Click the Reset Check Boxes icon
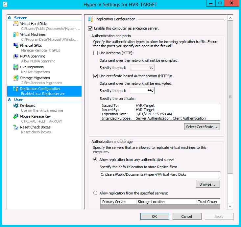This screenshot has width=241, height=227. pyautogui.click(x=16, y=127)
